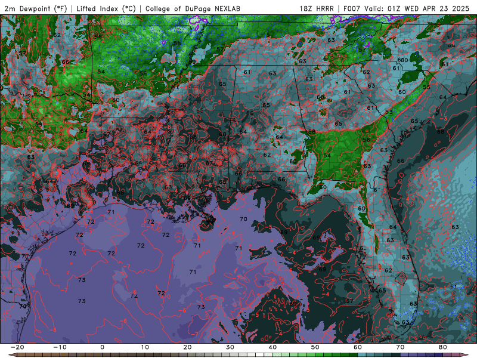Click the 0 label on the color scale
The height and width of the screenshot is (358, 477).
(x=102, y=347)
